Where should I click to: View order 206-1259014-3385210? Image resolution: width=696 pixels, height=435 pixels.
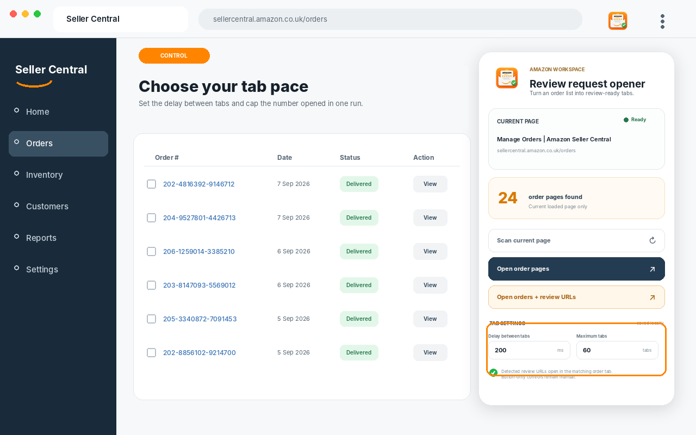point(430,252)
